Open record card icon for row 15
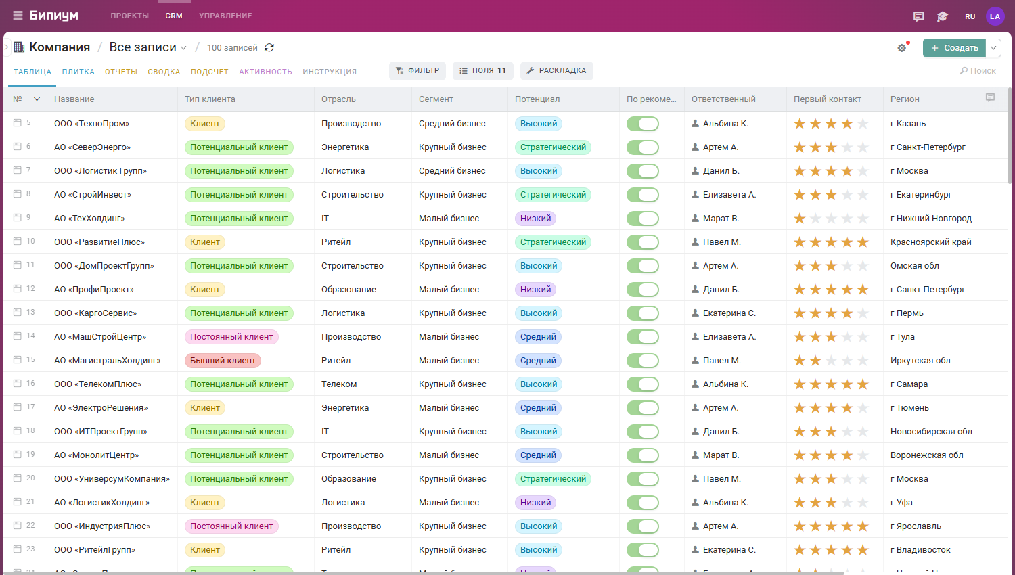This screenshot has height=575, width=1015. pos(18,360)
